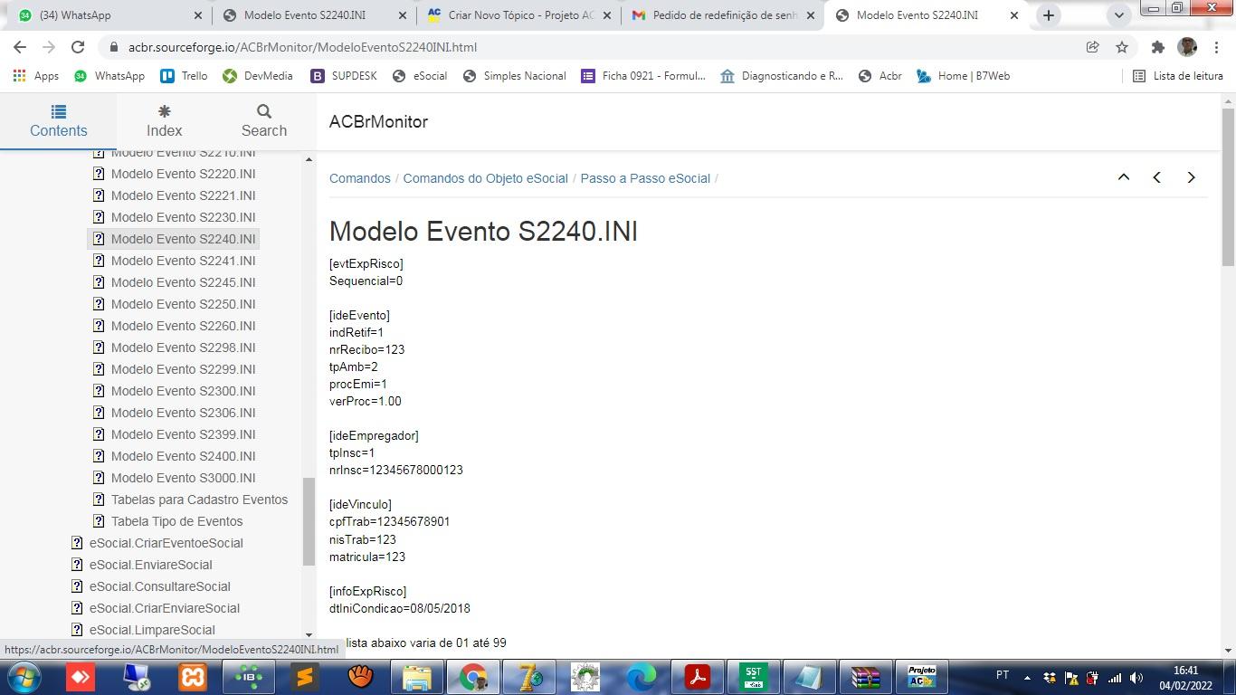
Task: Click the sidebar scrollbar down arrow
Action: [309, 635]
